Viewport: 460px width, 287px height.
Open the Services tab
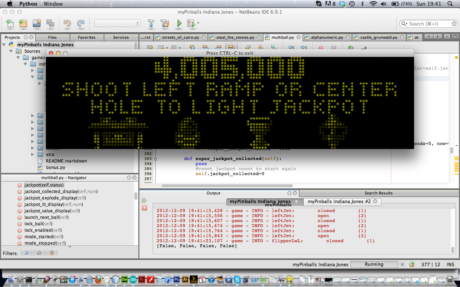coord(121,37)
